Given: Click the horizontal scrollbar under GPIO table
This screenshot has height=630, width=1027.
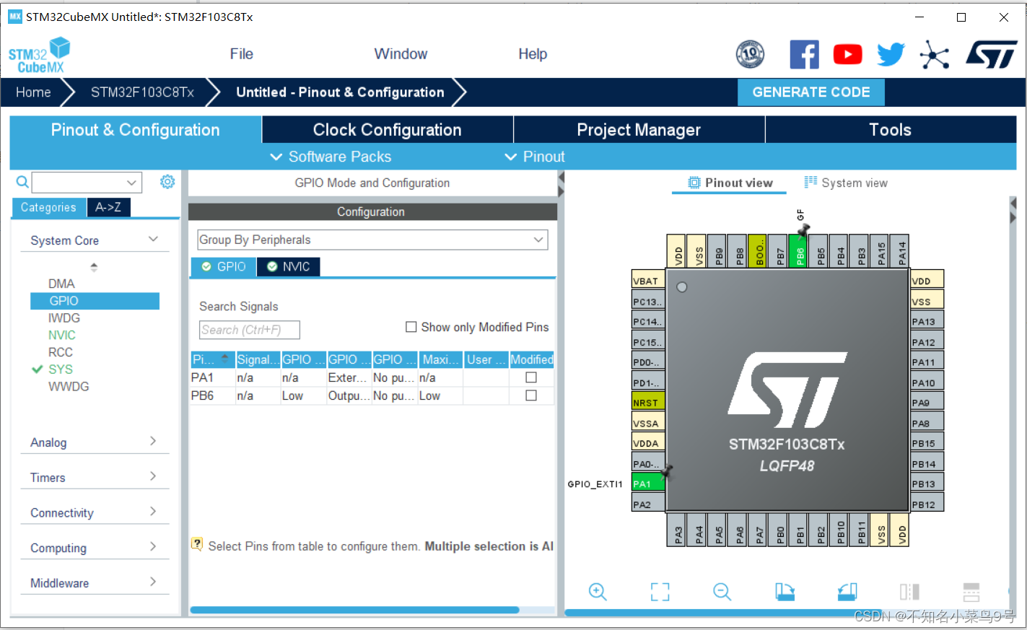Looking at the screenshot, I should (x=354, y=610).
